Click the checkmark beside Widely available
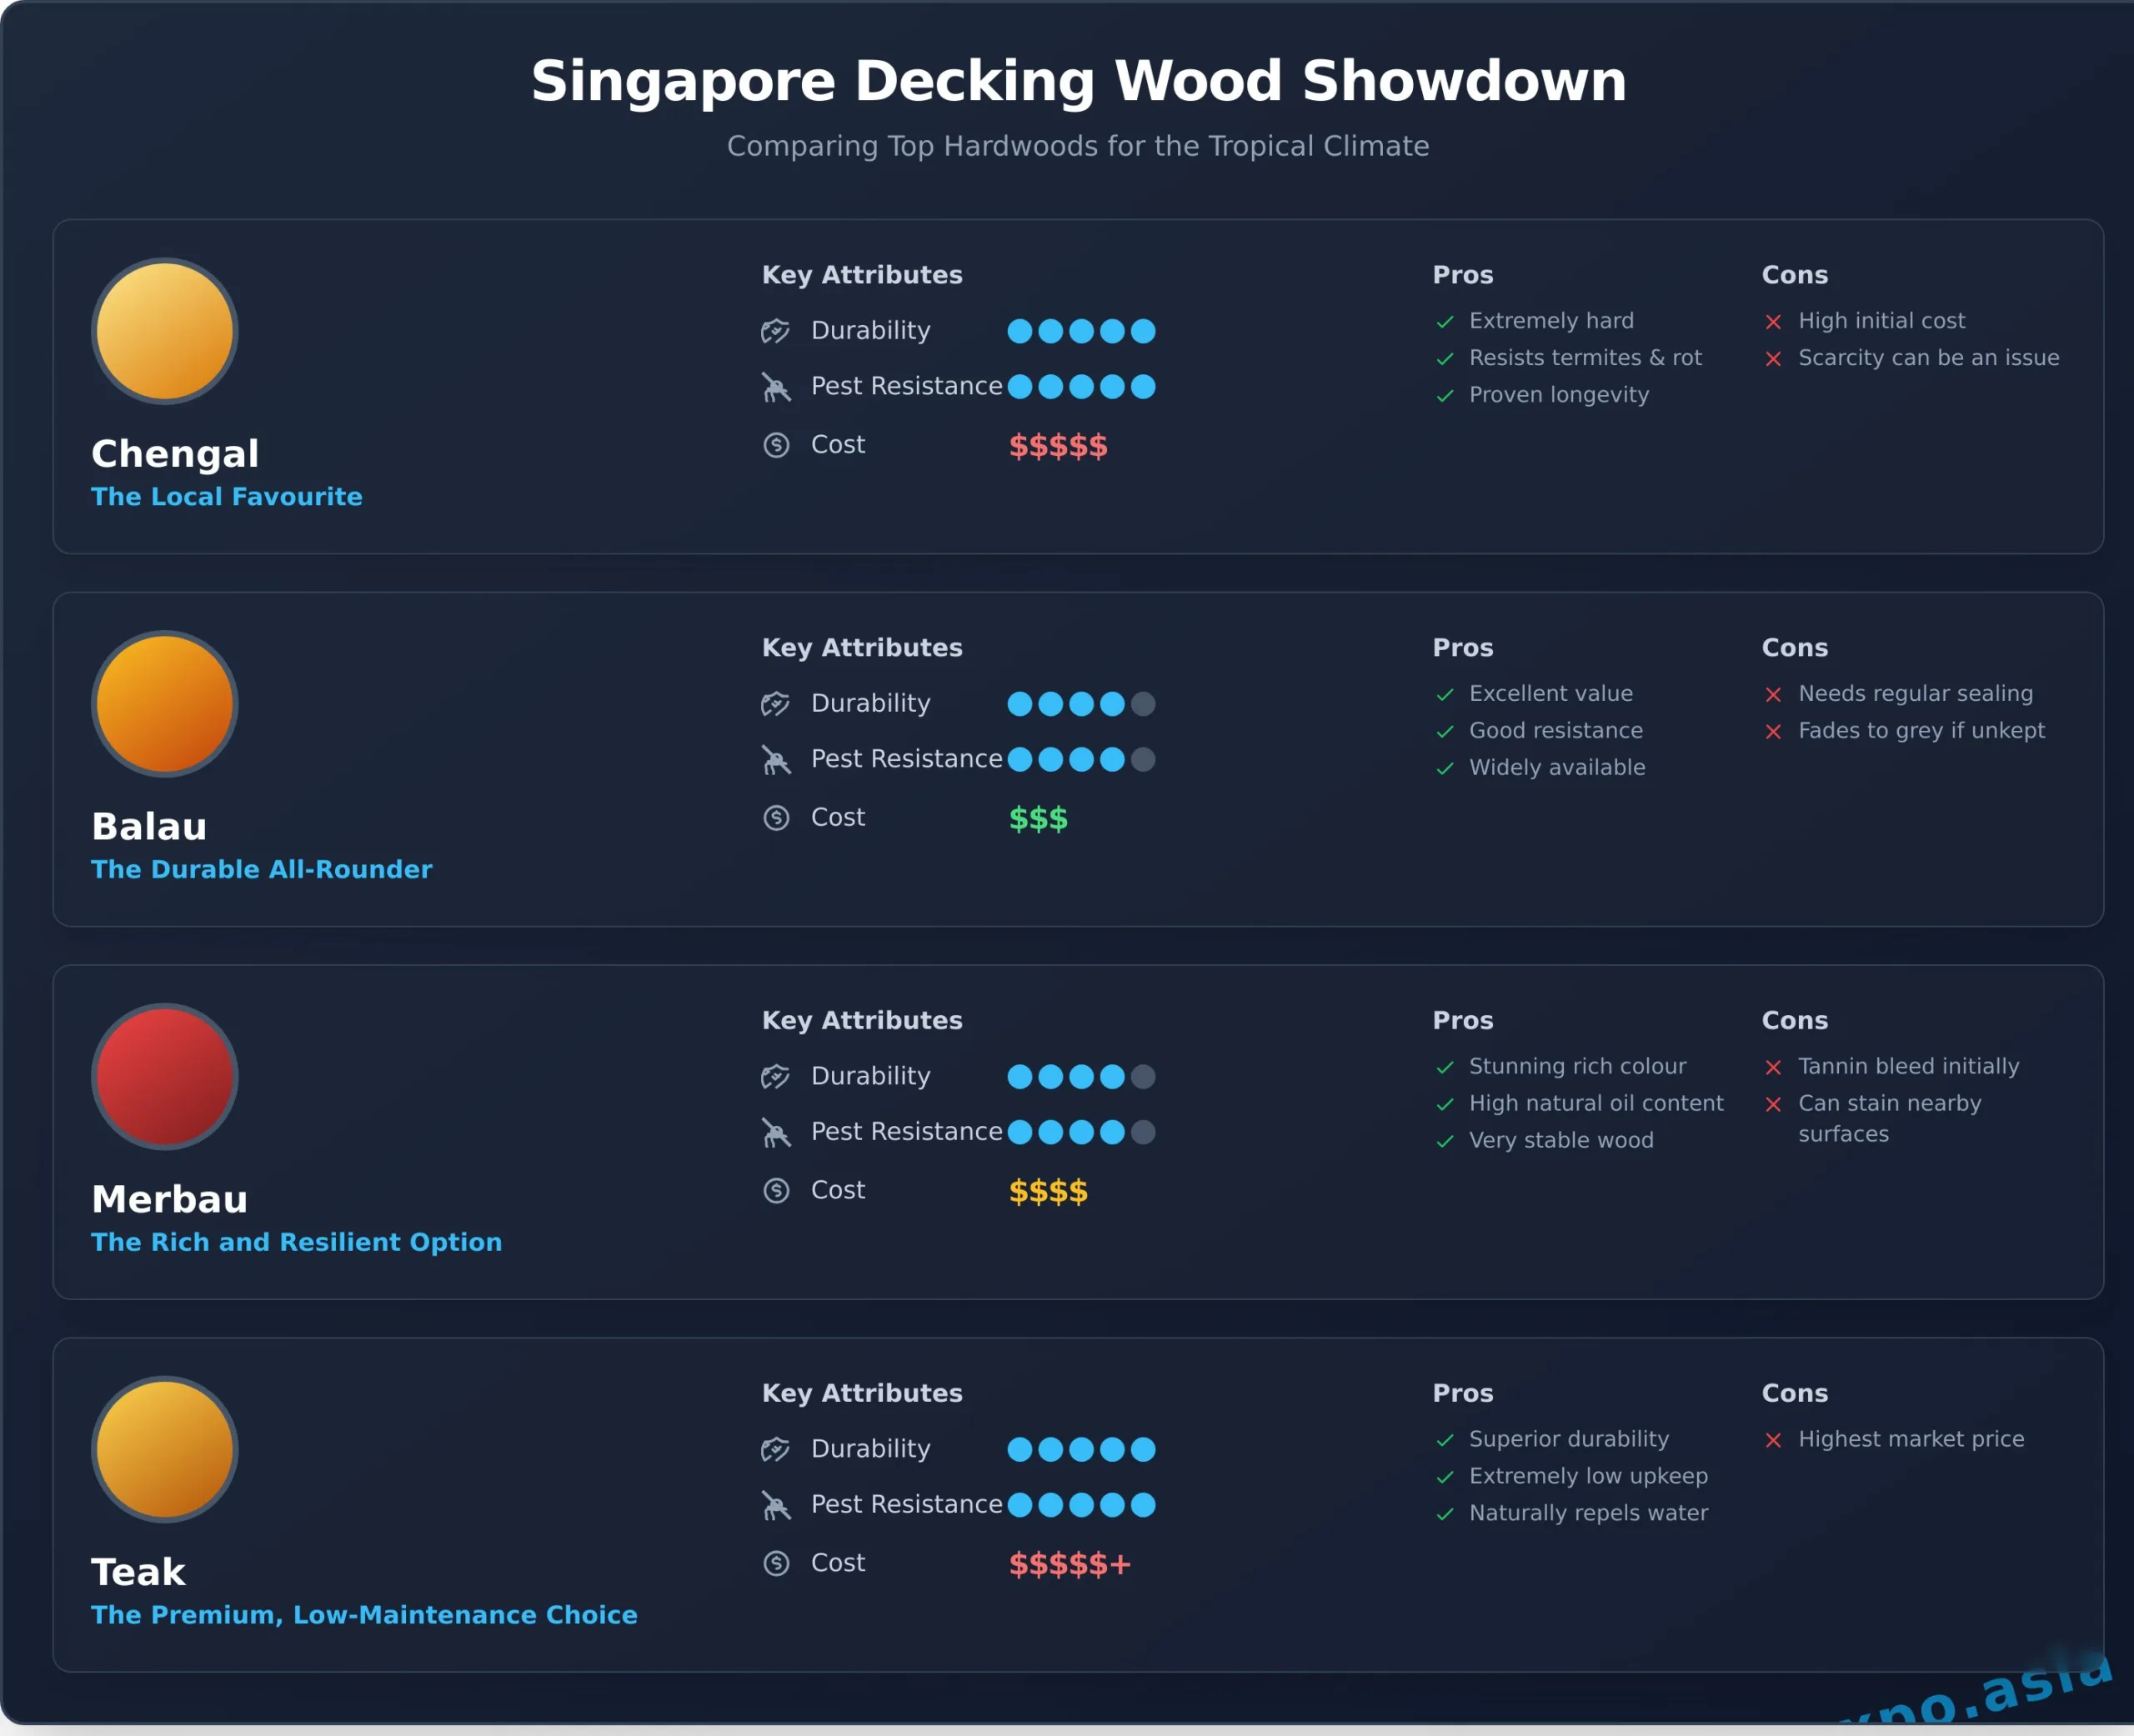The width and height of the screenshot is (2134, 1736). tap(1445, 769)
